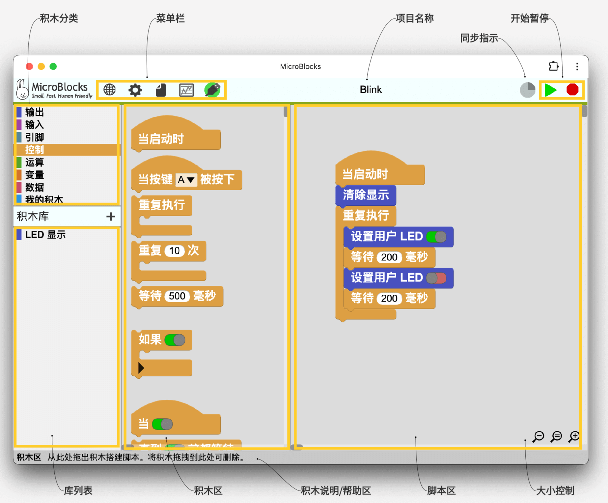Click the extensions puzzle icon
Viewport: 608px width, 503px height.
coord(554,66)
